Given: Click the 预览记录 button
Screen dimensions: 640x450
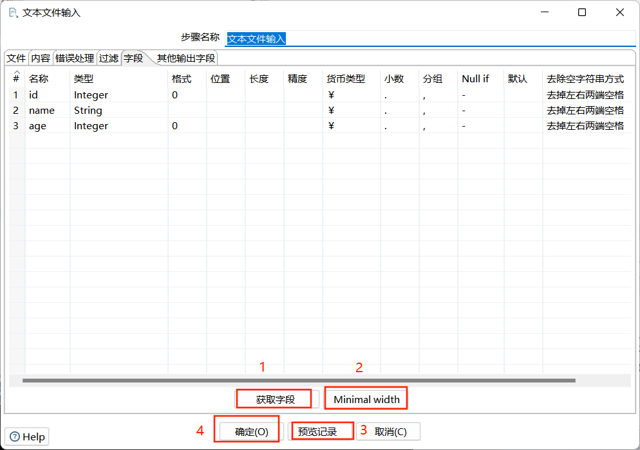Looking at the screenshot, I should pos(317,431).
